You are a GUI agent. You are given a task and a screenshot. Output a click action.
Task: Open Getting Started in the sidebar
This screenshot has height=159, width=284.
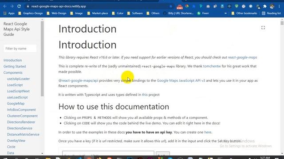15,66
